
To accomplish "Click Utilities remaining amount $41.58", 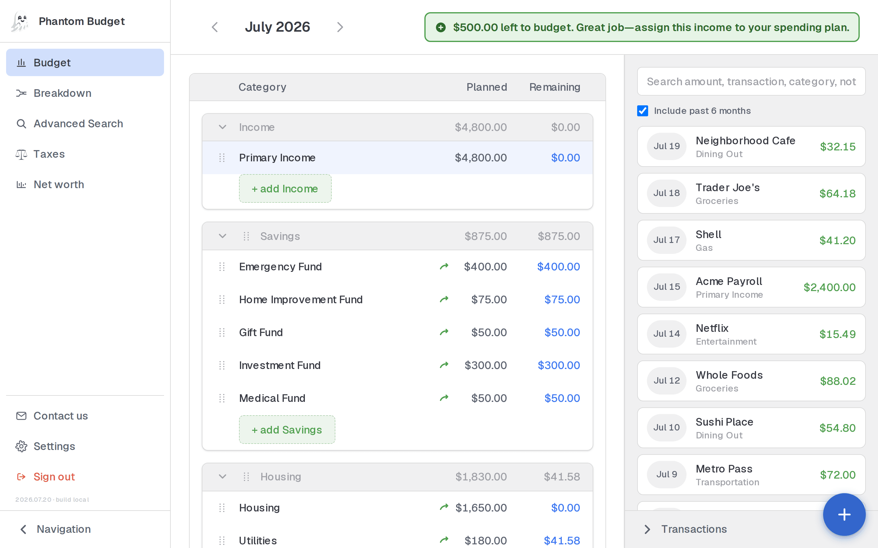I will tap(562, 541).
